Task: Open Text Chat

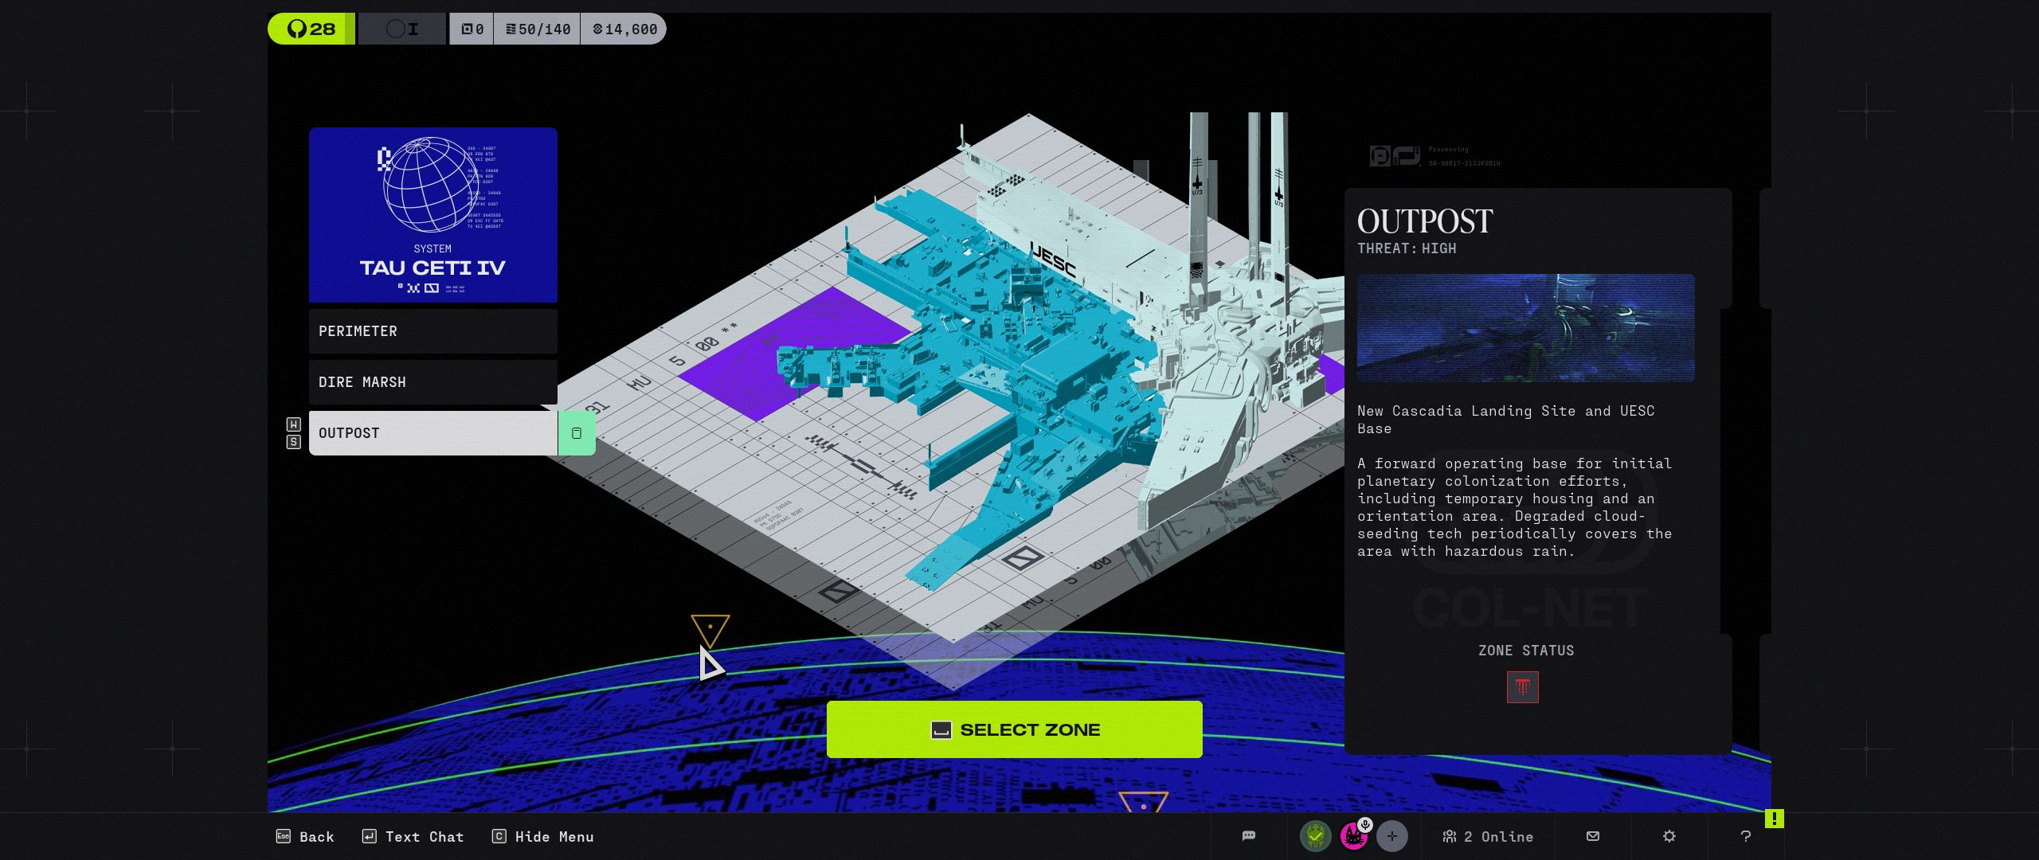Action: pos(413,836)
